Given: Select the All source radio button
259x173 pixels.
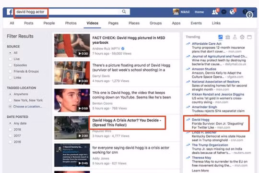Looking at the screenshot, I should click(10, 53).
